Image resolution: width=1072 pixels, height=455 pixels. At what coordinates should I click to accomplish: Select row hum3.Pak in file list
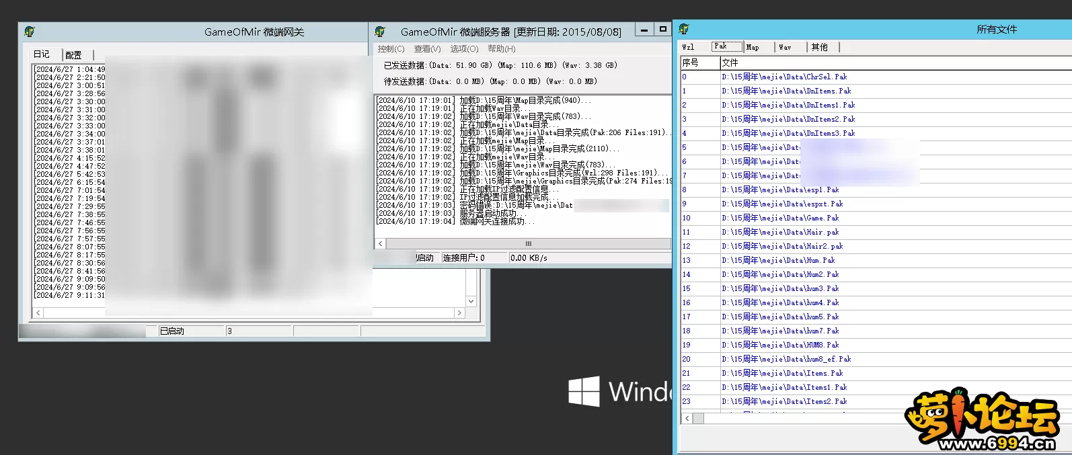[x=876, y=288]
